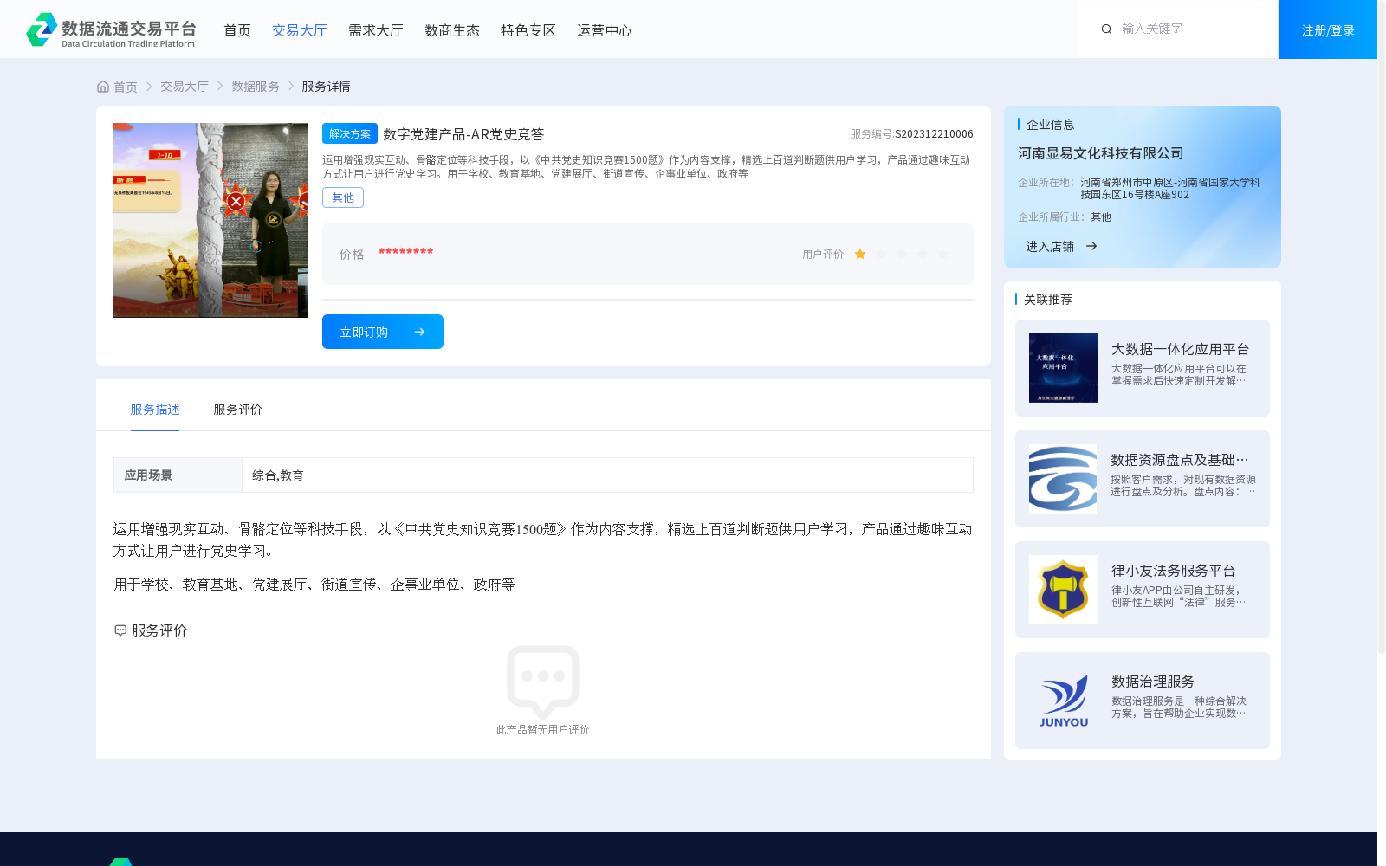Click product title 数字党建产品-AR党史竞答

tap(463, 134)
